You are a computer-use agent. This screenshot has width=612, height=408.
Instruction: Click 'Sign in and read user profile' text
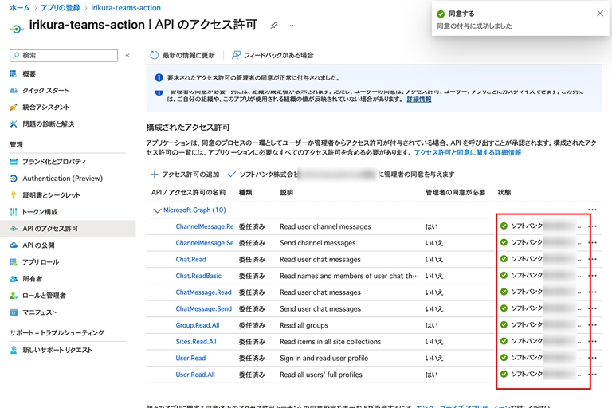click(x=324, y=358)
